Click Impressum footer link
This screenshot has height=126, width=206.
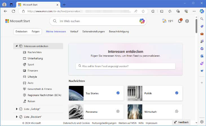tap(152, 123)
